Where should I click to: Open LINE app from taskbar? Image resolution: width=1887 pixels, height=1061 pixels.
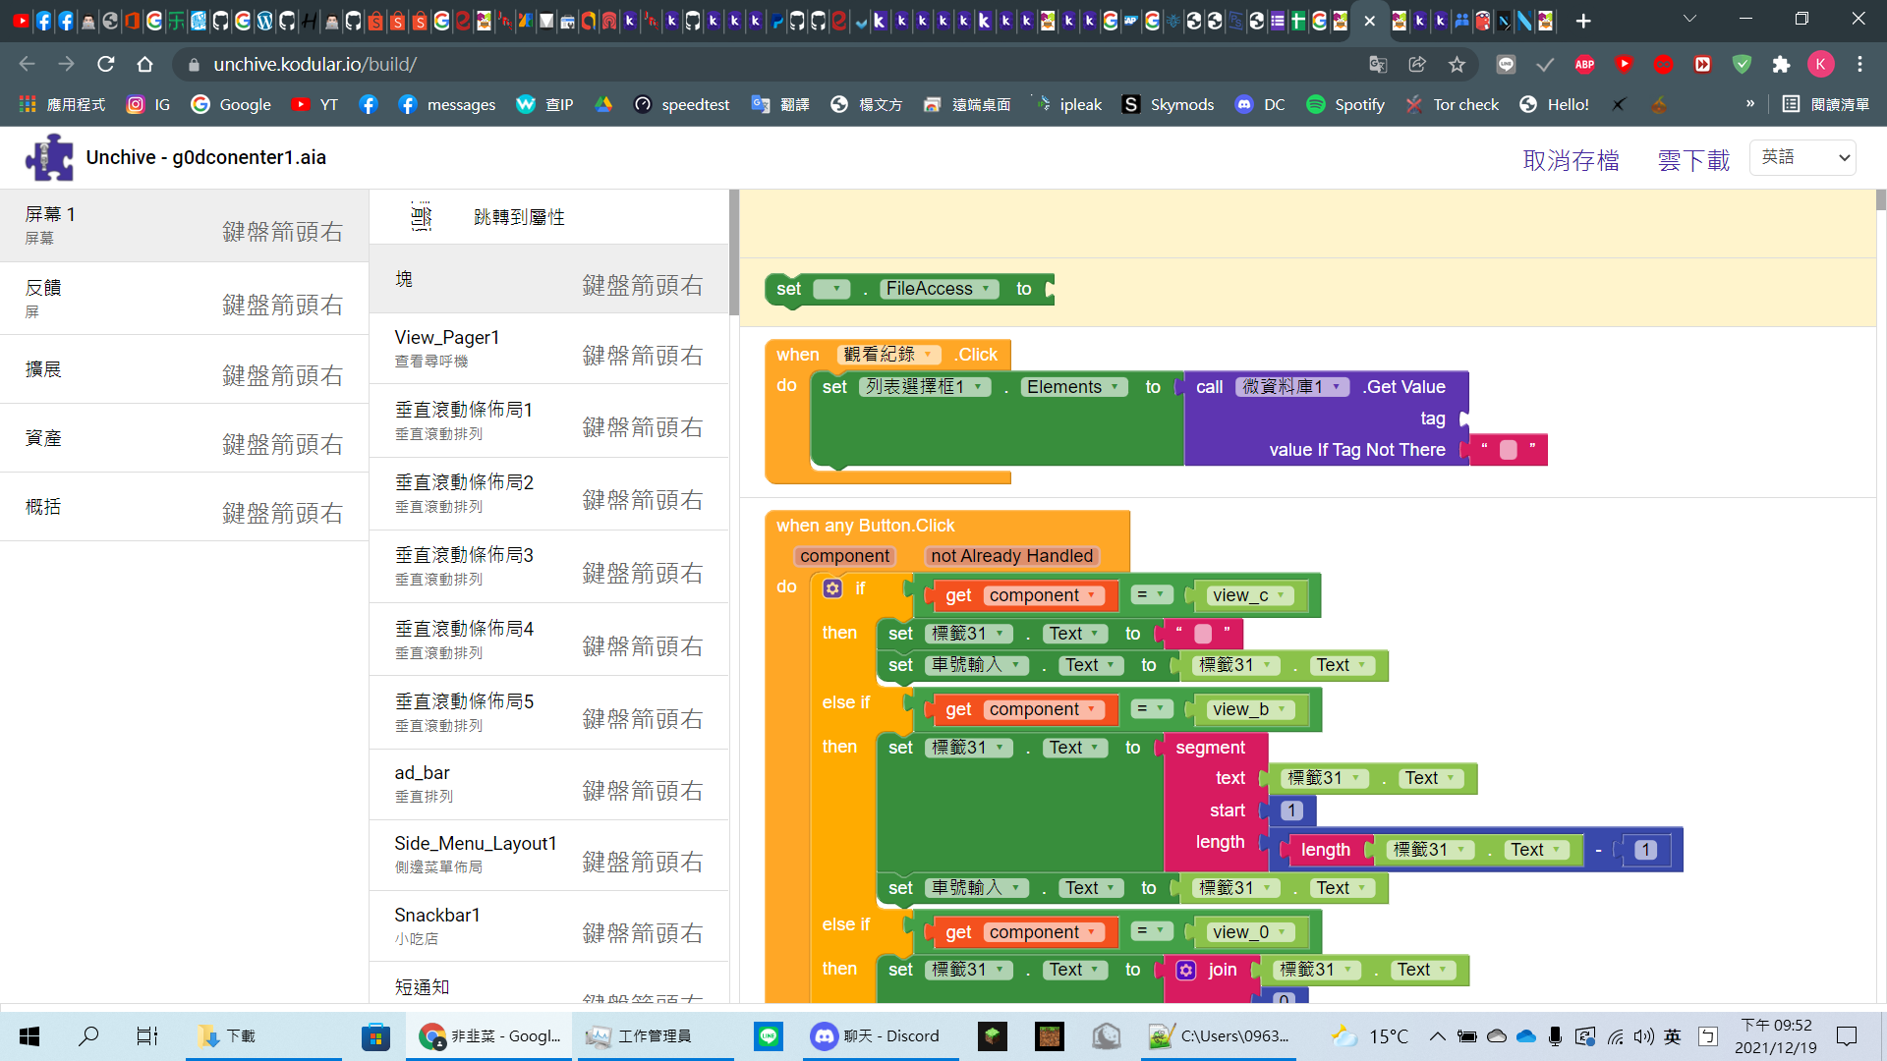769,1035
